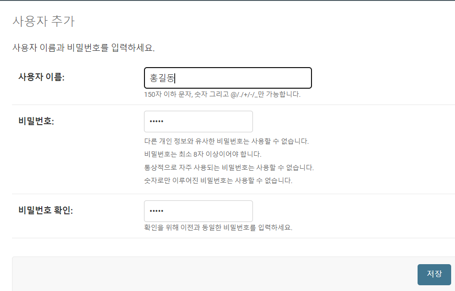
Task: Click the 150자 이하 문자 username hint
Action: [222, 94]
